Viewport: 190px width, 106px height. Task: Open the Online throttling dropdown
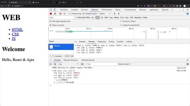point(105,14)
